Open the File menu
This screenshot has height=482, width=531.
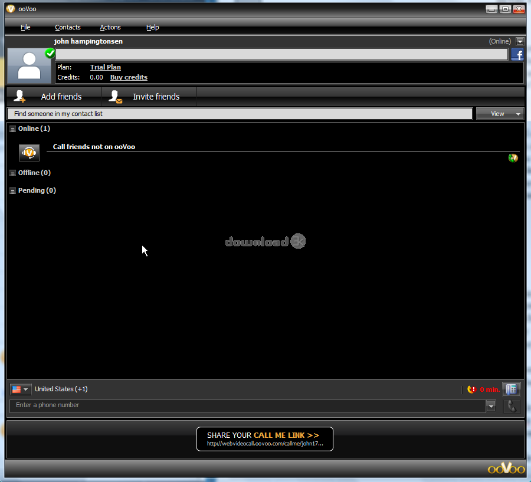click(x=25, y=27)
